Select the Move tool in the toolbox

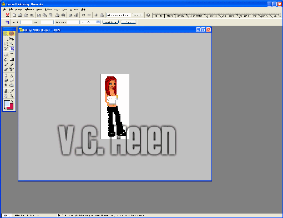coord(12,39)
